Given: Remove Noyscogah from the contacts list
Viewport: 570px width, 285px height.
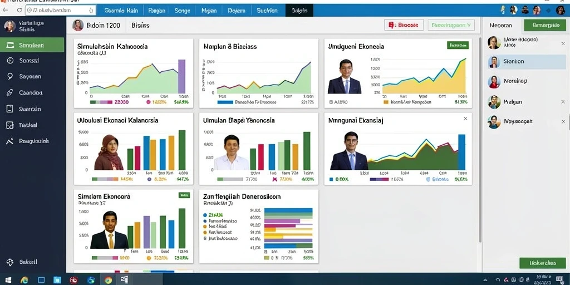Looking at the screenshot, I should [563, 121].
